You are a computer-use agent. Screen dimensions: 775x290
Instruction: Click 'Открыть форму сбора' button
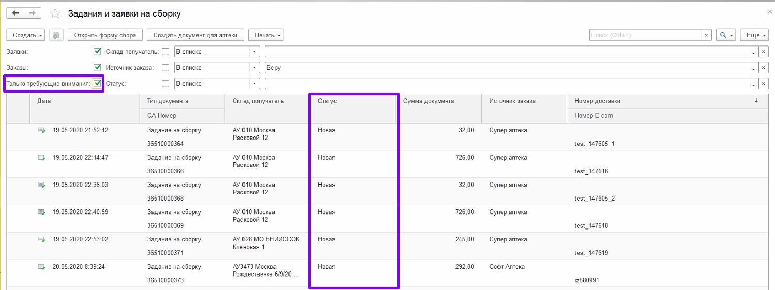[105, 35]
